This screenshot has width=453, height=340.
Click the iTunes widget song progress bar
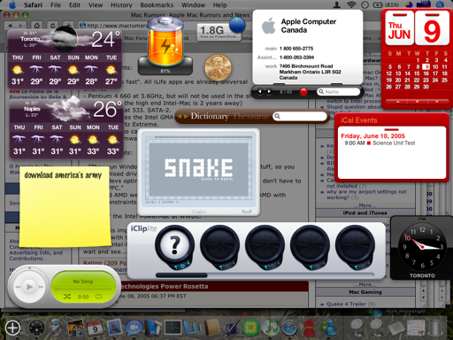[x=83, y=289]
